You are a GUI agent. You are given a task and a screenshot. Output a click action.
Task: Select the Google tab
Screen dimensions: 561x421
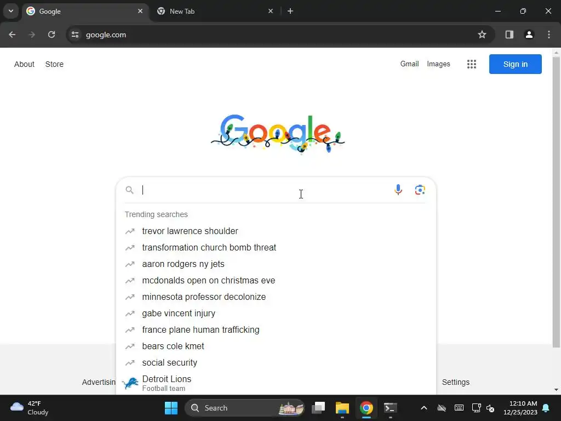[85, 11]
